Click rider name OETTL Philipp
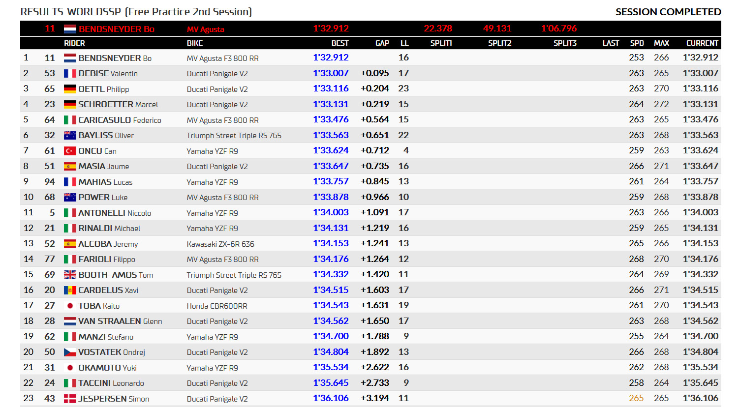 click(104, 89)
